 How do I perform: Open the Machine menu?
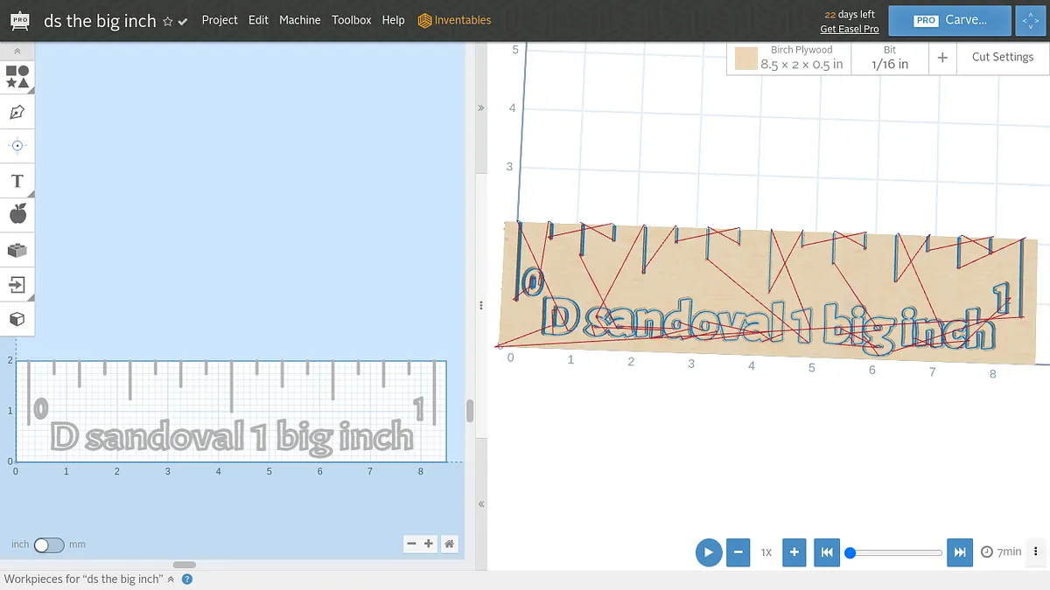(299, 20)
